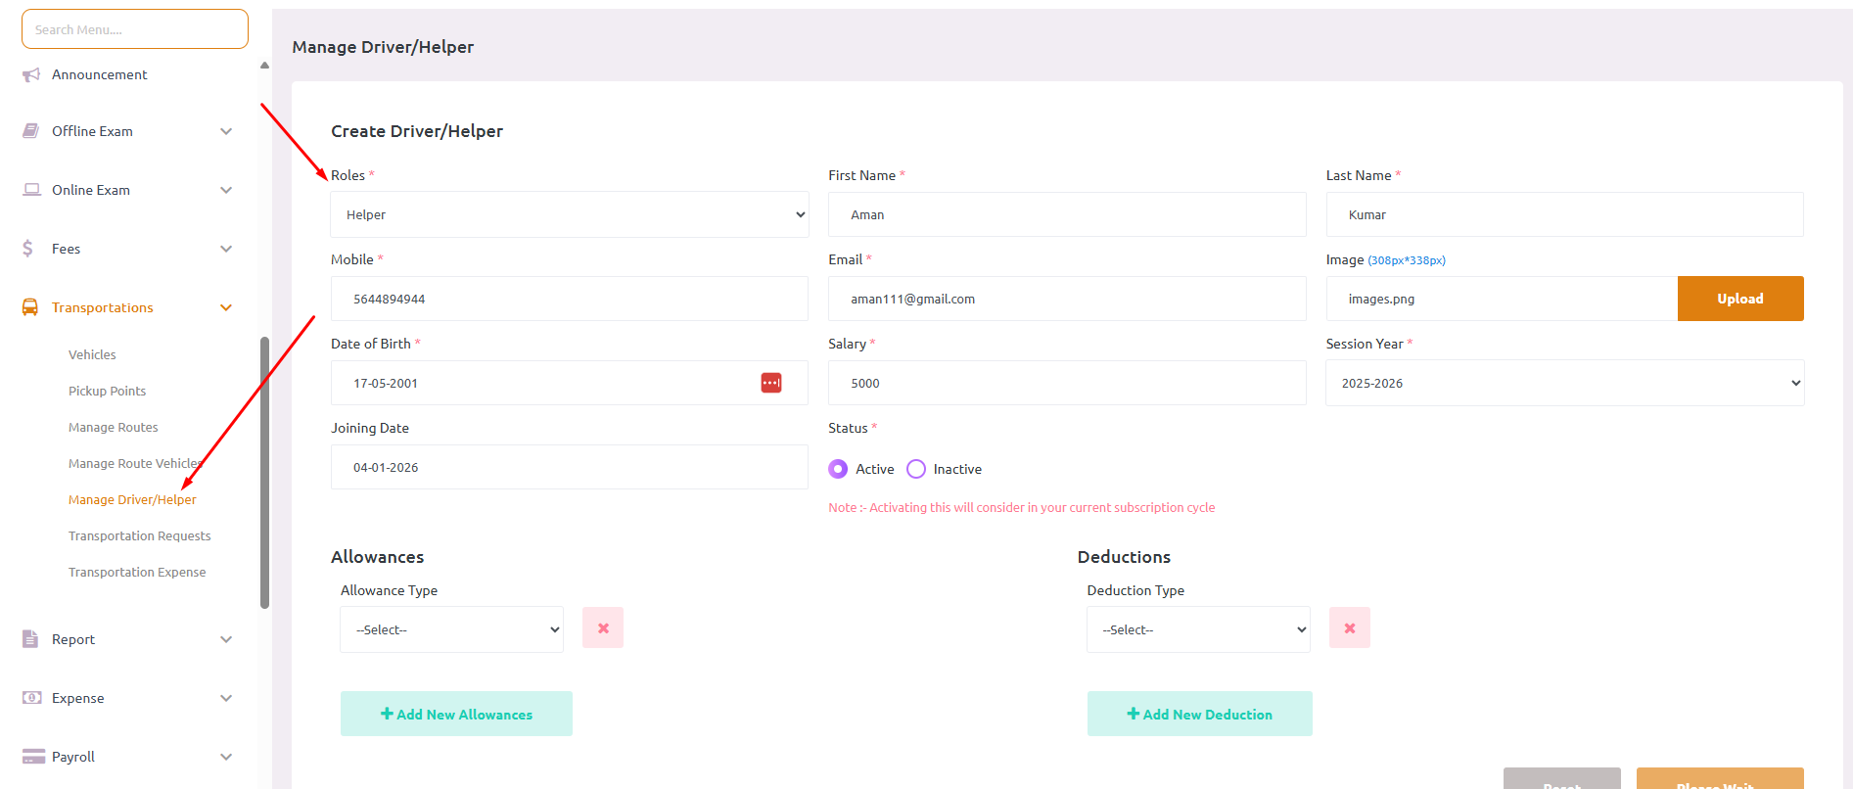Click Add New Allowances button
This screenshot has height=789, width=1853.
(456, 715)
